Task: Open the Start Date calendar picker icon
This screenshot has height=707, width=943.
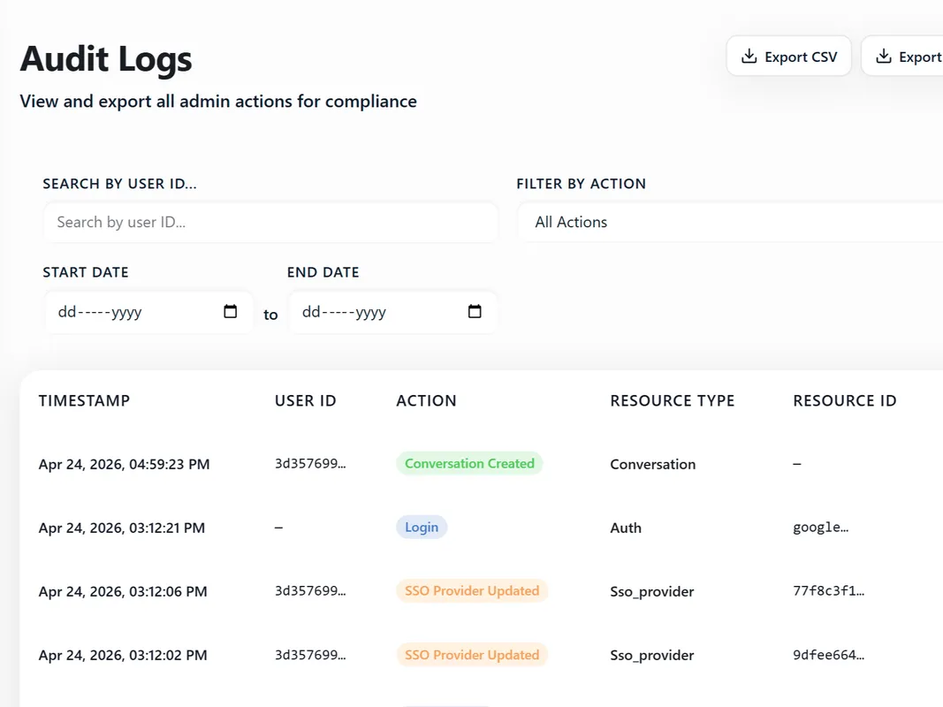Action: (x=231, y=311)
